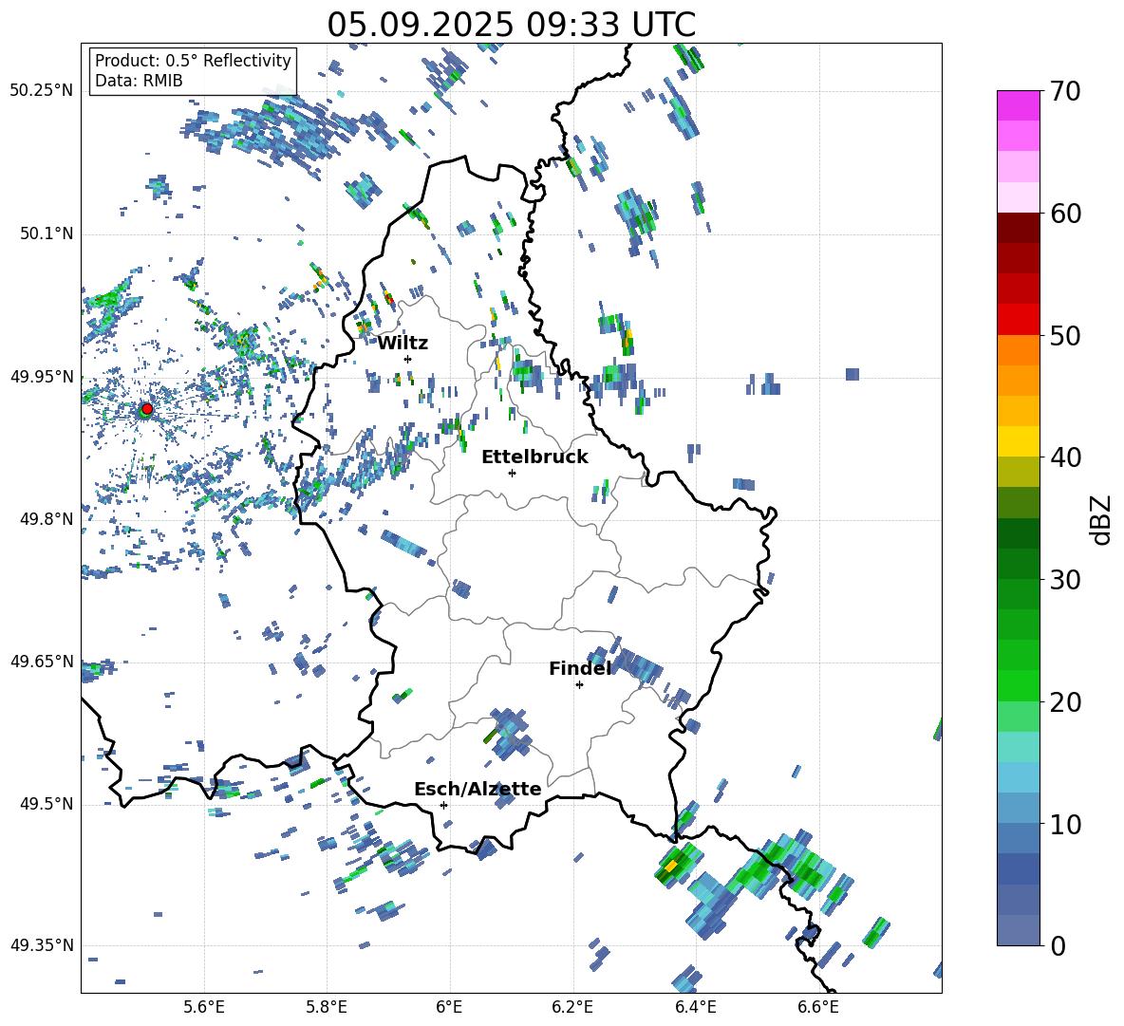1124x1026 pixels.
Task: Click the title 05.09.2025 09:33 UTC
Action: (512, 25)
